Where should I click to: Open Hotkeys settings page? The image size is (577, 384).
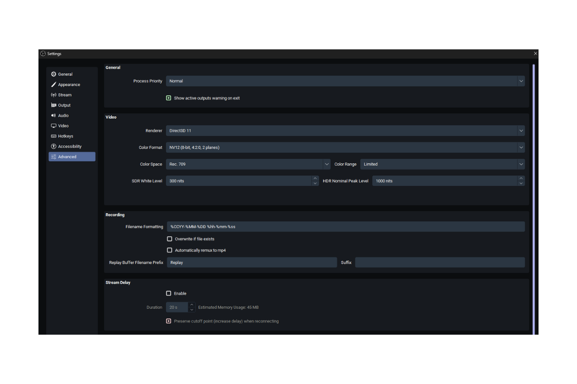tap(72, 136)
